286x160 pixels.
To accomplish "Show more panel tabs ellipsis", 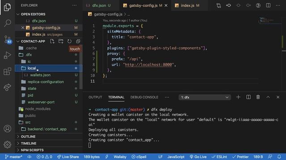I will point(167,97).
